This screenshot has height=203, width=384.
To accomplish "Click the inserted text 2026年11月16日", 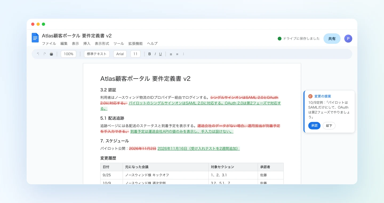I will [x=172, y=149].
